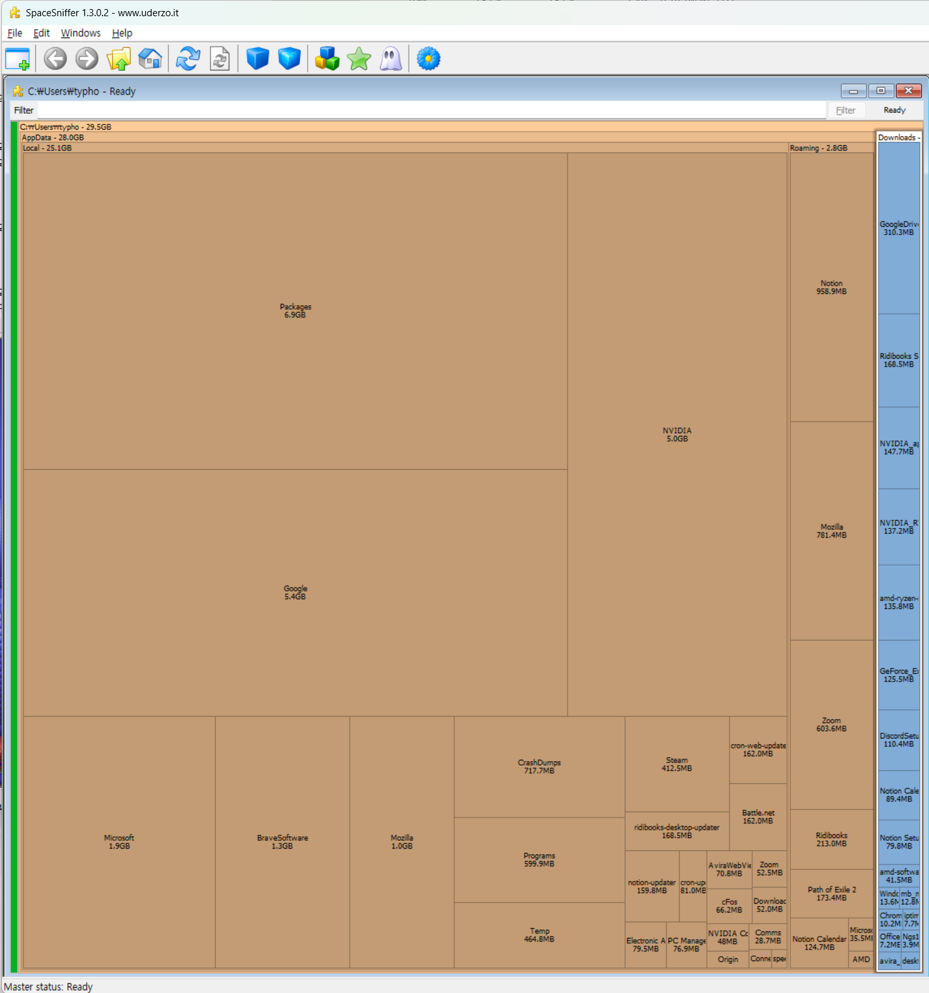Restore the C:\Users\typho child window
929x993 pixels.
pyautogui.click(x=881, y=91)
